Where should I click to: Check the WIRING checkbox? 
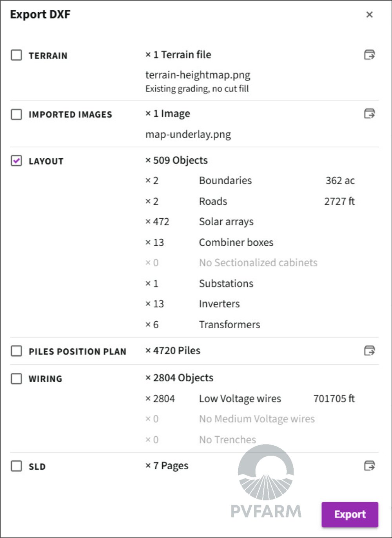coord(16,379)
